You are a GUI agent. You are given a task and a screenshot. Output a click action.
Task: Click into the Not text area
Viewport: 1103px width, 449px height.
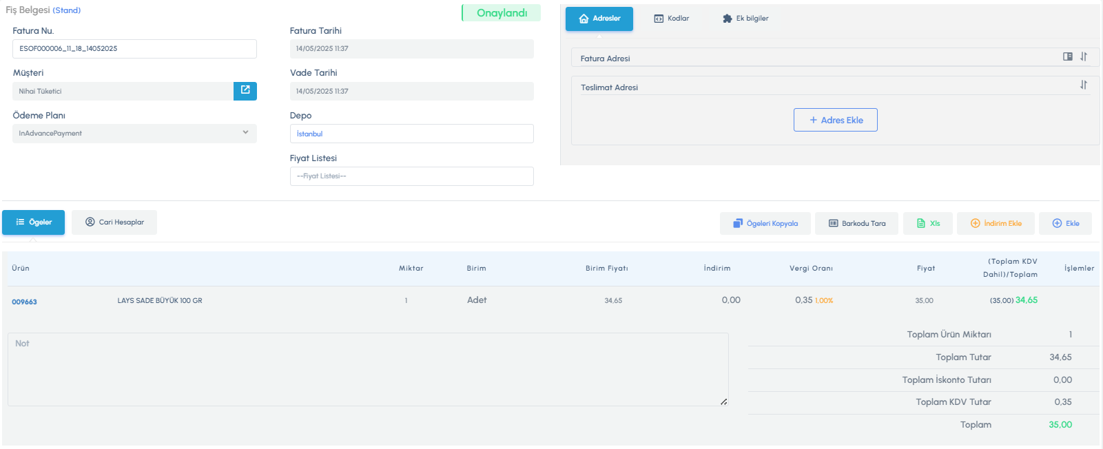click(x=367, y=370)
